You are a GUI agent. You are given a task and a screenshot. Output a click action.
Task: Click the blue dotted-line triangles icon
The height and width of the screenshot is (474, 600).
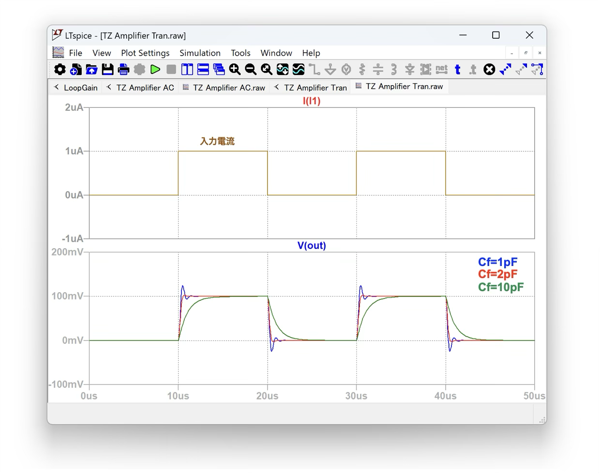pos(505,70)
